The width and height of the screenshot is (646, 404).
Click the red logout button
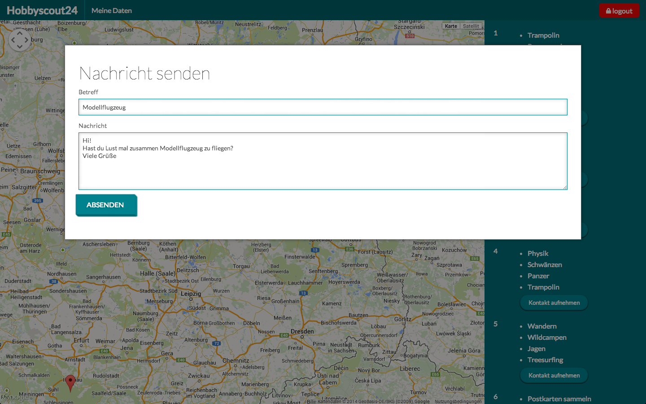(619, 11)
